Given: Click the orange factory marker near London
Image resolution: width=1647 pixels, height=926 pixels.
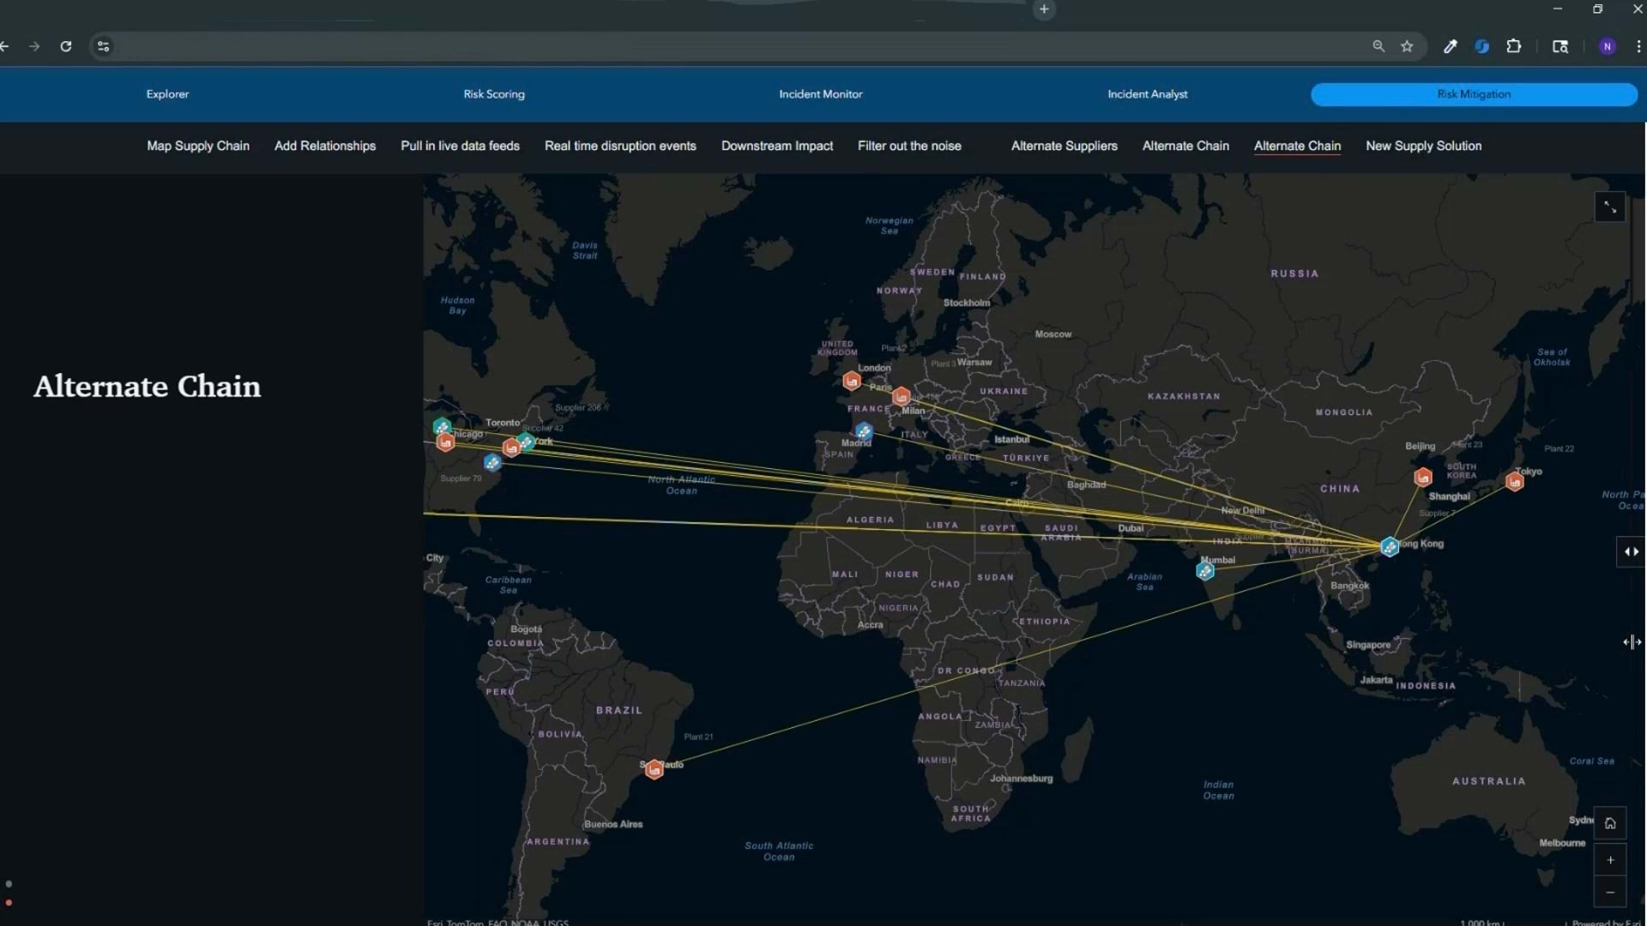Looking at the screenshot, I should pyautogui.click(x=852, y=380).
